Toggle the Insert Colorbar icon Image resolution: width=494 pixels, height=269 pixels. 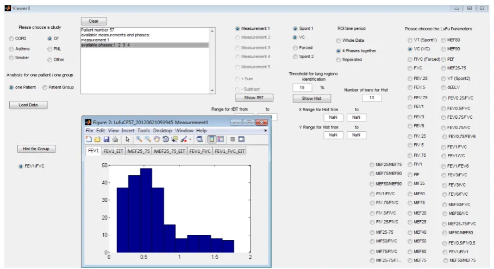click(x=212, y=139)
